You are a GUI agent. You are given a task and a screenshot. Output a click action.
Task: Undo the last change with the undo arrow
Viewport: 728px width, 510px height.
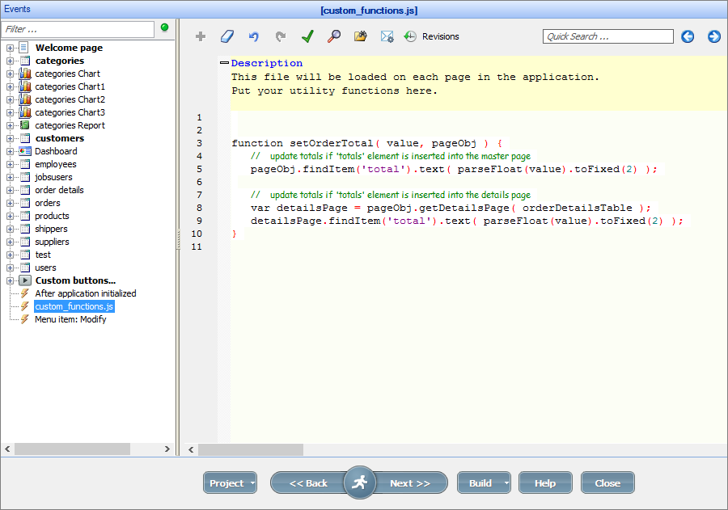point(252,36)
